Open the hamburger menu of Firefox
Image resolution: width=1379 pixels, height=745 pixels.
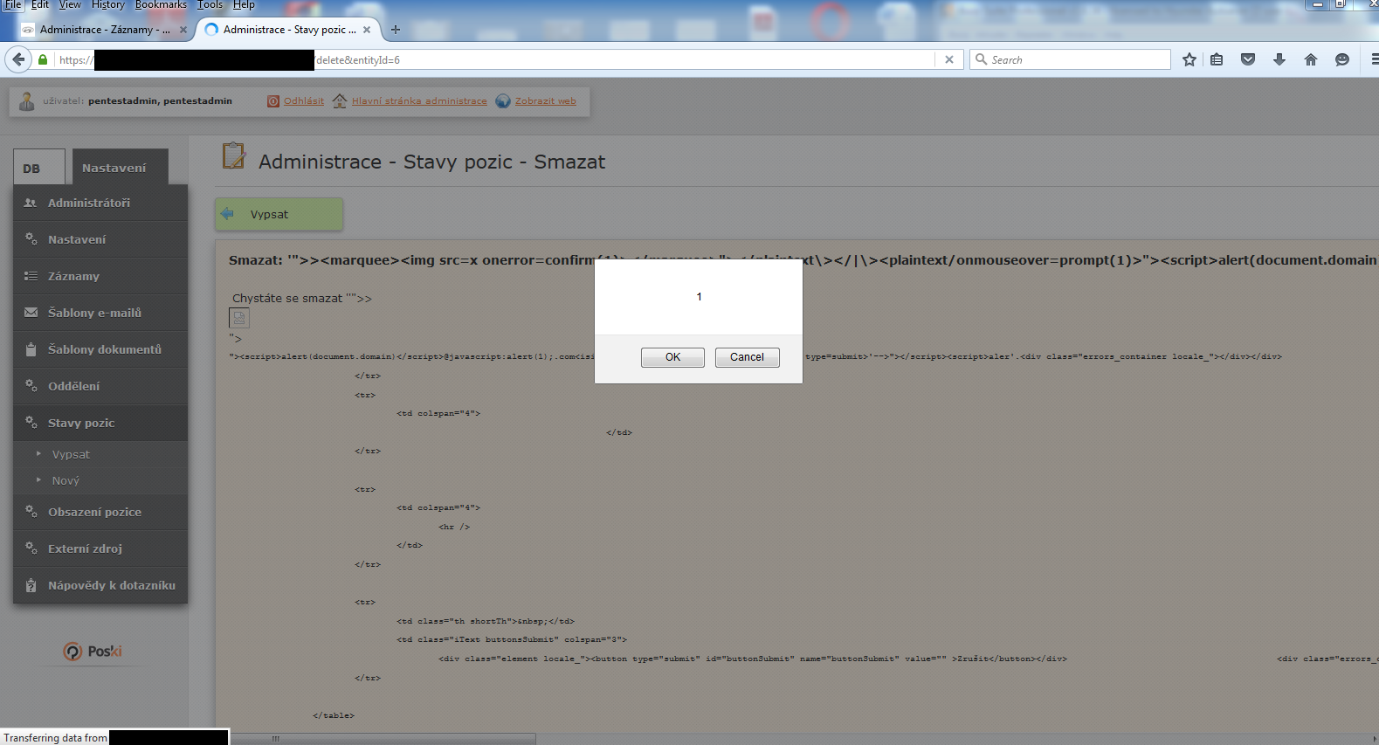[1374, 59]
